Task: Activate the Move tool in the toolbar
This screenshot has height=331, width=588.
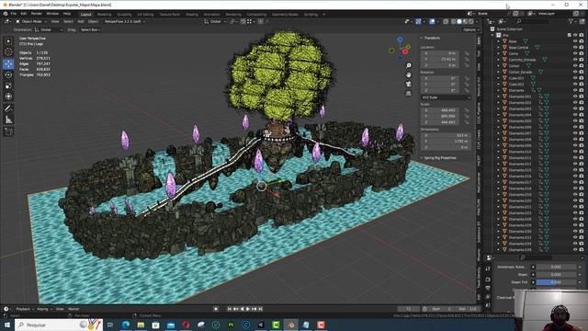Action: 8,63
